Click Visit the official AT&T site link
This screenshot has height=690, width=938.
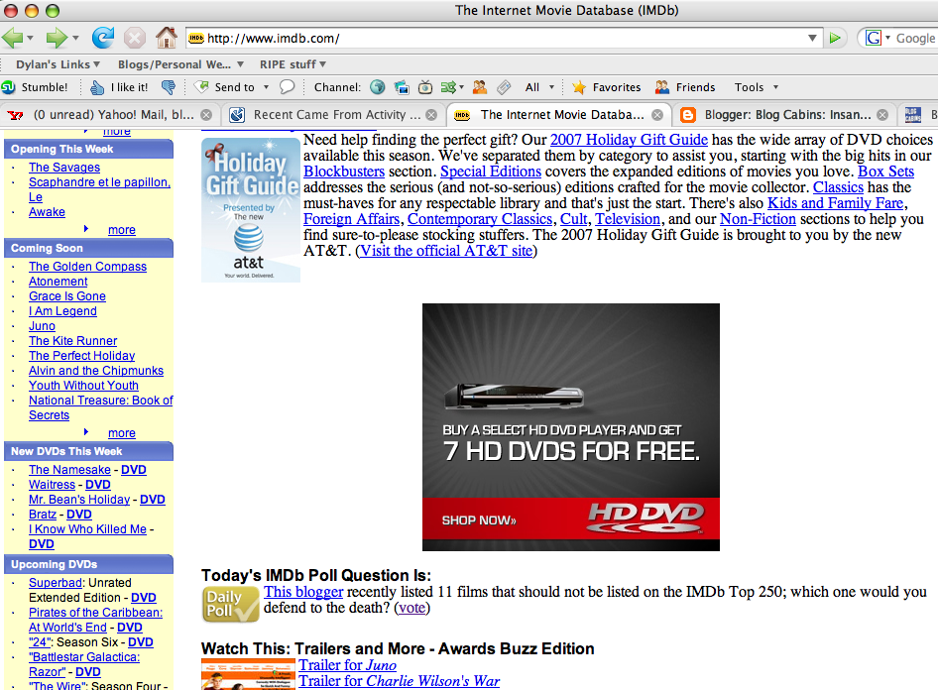click(x=446, y=251)
